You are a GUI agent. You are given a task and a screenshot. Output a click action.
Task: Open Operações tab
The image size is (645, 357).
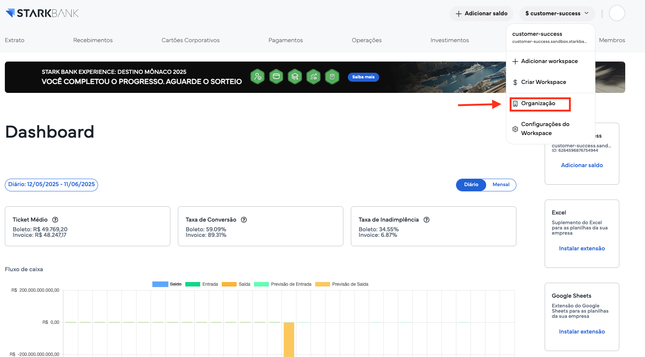[366, 40]
